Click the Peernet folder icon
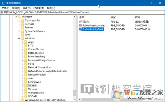Screen dimensions: 165x102 [23, 28]
